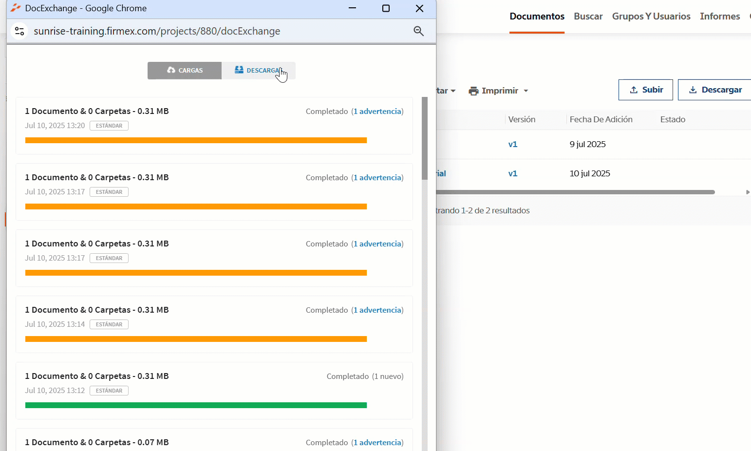Expand the partially hidden 'tar' dropdown arrow
This screenshot has width=751, height=451.
[453, 91]
